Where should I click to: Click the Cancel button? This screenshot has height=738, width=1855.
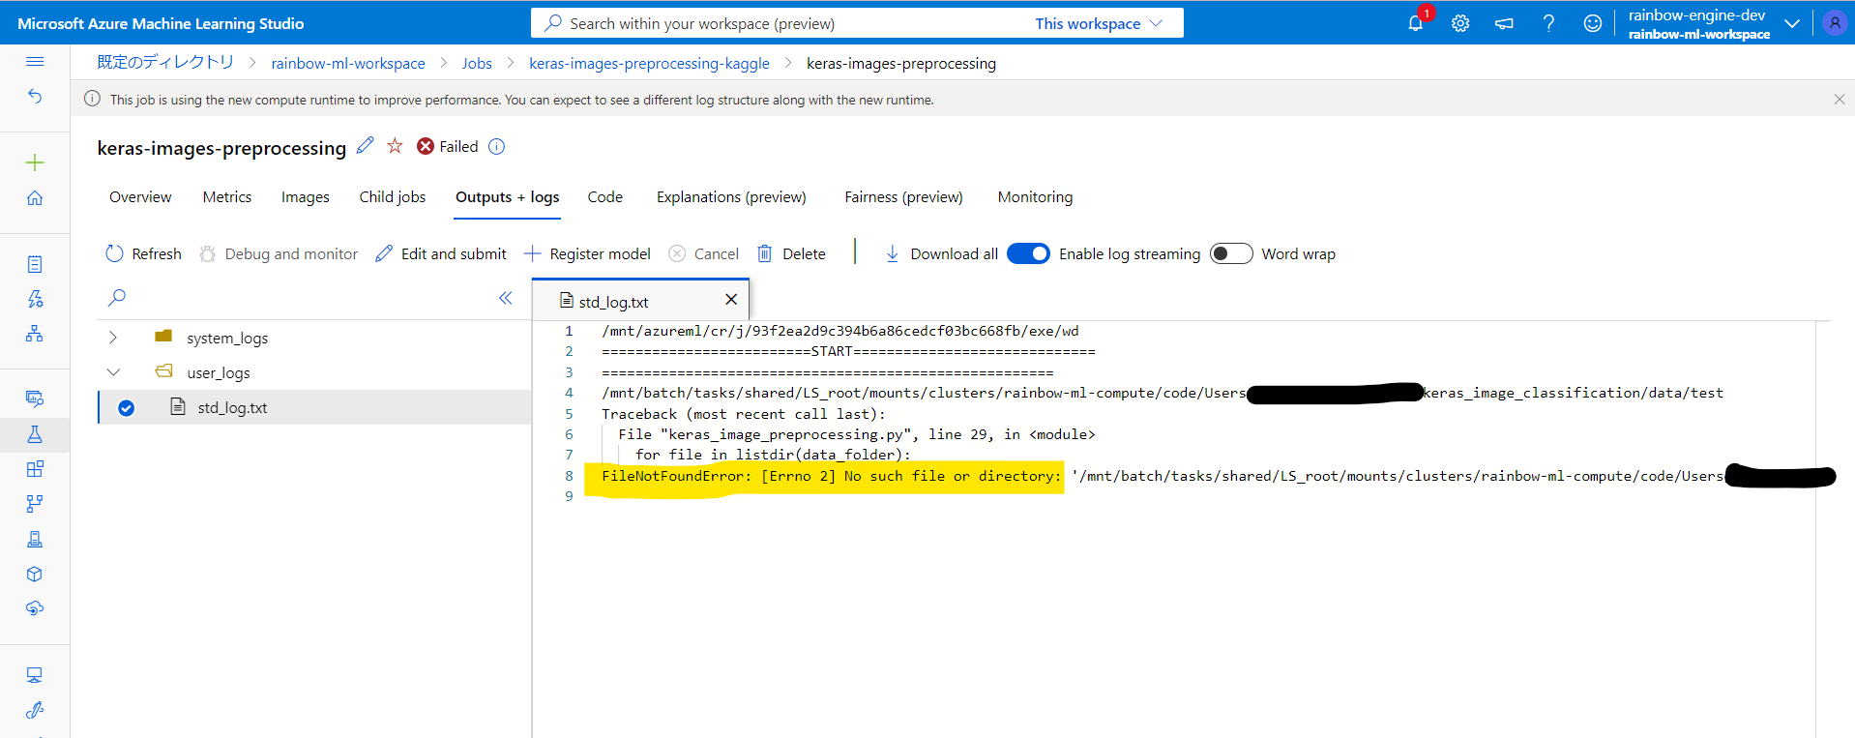[704, 253]
